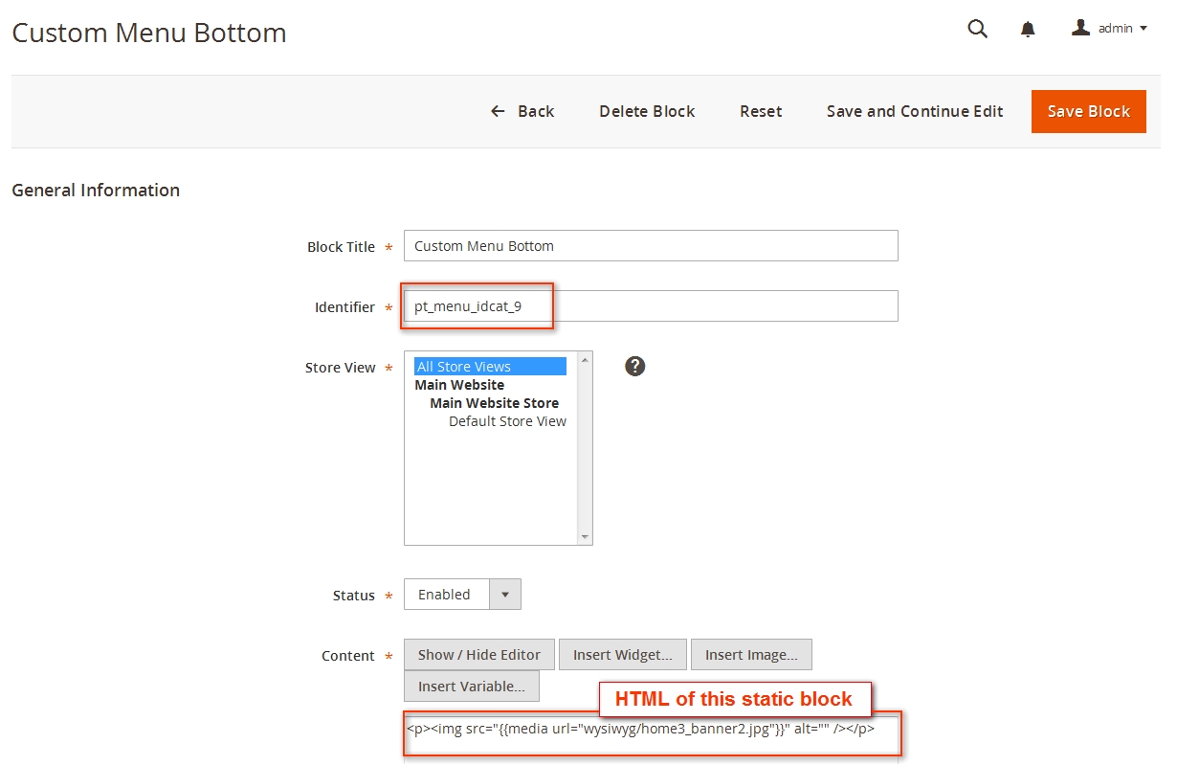Viewport: 1177px width, 766px height.
Task: Click the help question mark near Store View
Action: (634, 366)
